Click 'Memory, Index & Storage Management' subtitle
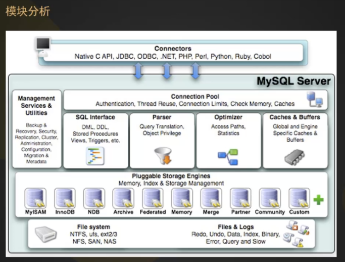Screen dimensions: 345x262 171,183
